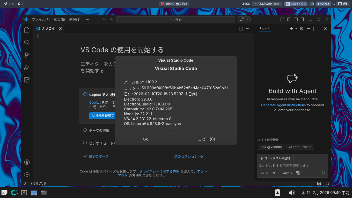Open the chat panel's more actions ellipsis
This screenshot has height=198, width=352.
pos(308,29)
